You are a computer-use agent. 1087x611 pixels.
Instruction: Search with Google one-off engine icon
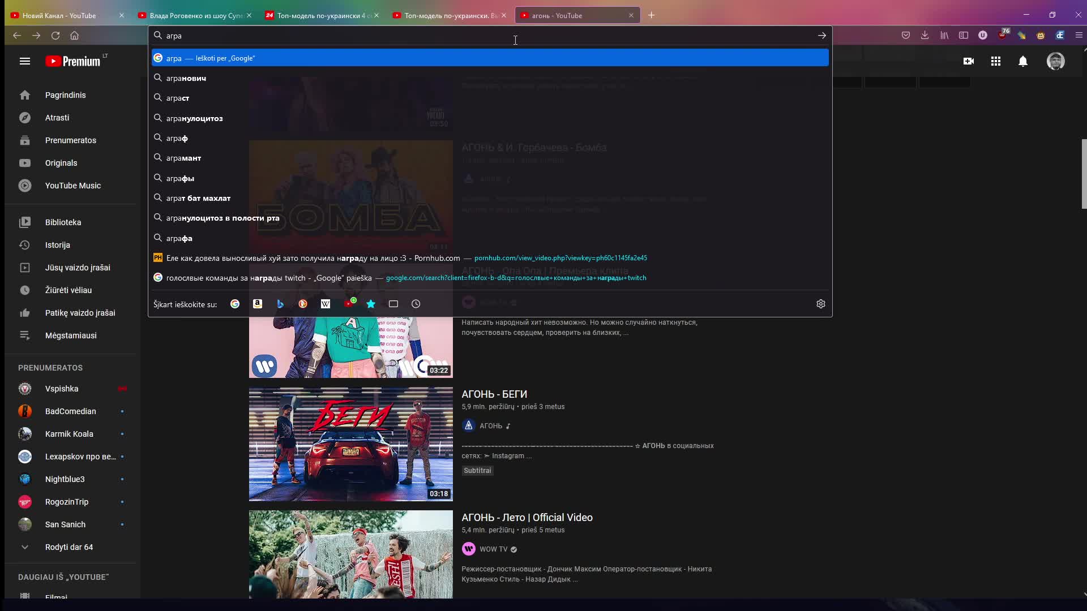click(235, 304)
